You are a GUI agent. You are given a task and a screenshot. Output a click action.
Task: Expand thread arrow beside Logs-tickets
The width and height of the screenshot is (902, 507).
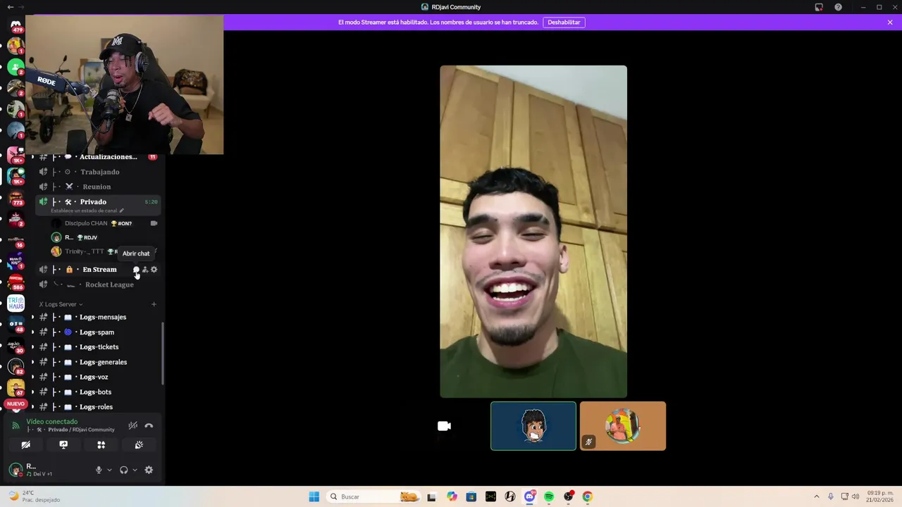point(32,347)
